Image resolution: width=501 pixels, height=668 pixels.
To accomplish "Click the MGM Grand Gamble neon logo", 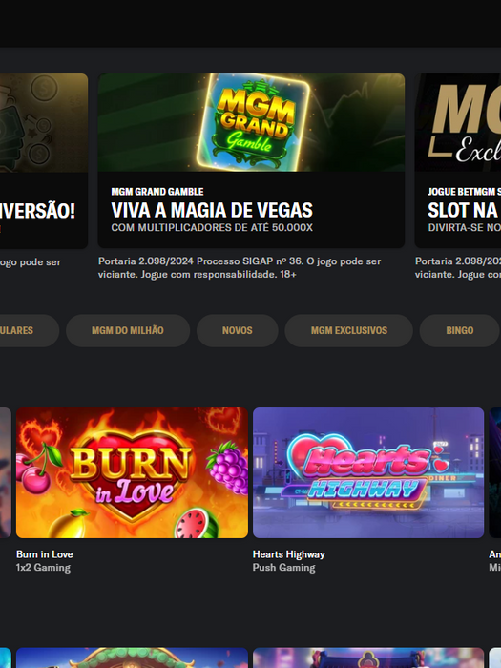I will pyautogui.click(x=255, y=121).
